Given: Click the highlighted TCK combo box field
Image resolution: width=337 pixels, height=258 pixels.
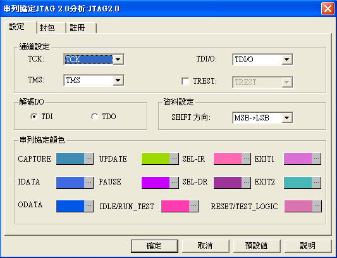Looking at the screenshot, I should (89, 60).
